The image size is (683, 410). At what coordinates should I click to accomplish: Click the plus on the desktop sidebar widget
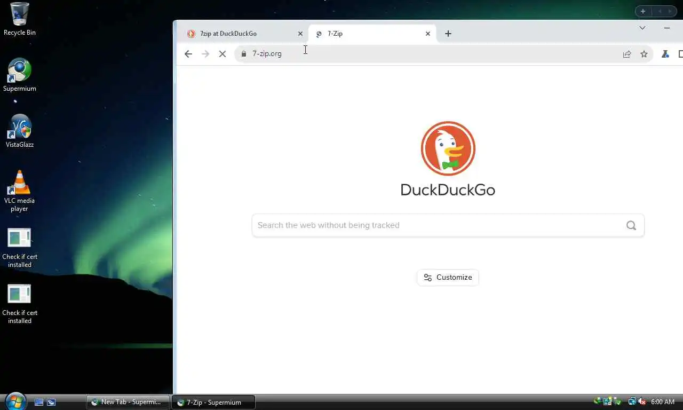point(643,11)
